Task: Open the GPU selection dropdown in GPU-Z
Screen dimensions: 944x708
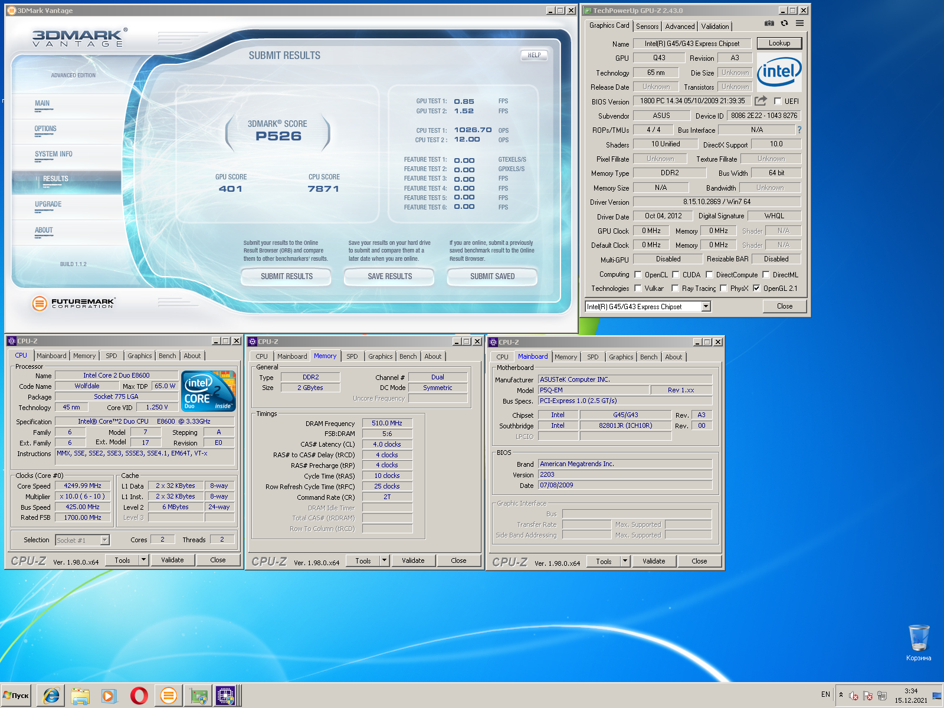Action: (x=706, y=306)
